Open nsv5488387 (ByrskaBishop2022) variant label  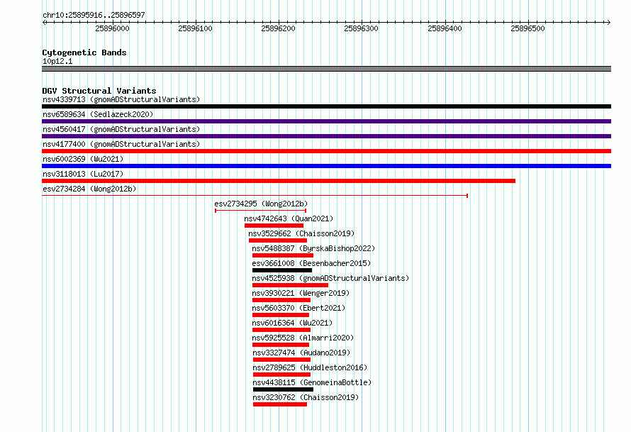(x=313, y=248)
